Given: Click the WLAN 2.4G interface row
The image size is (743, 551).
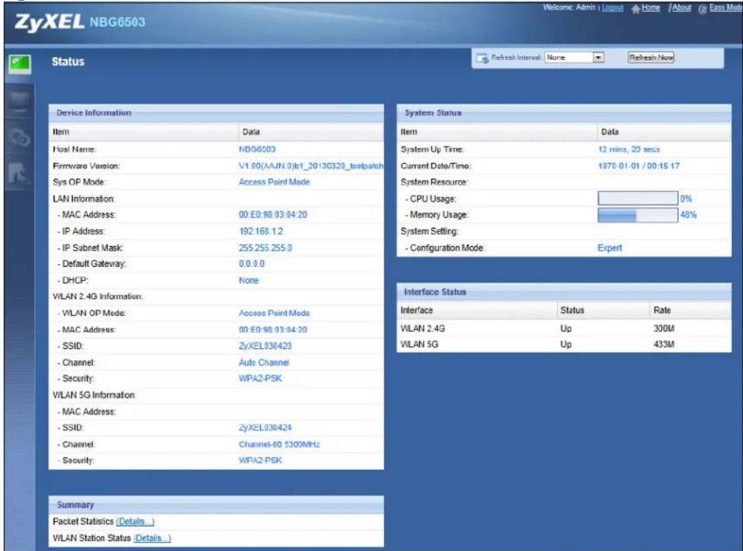Looking at the screenshot, I should click(564, 328).
